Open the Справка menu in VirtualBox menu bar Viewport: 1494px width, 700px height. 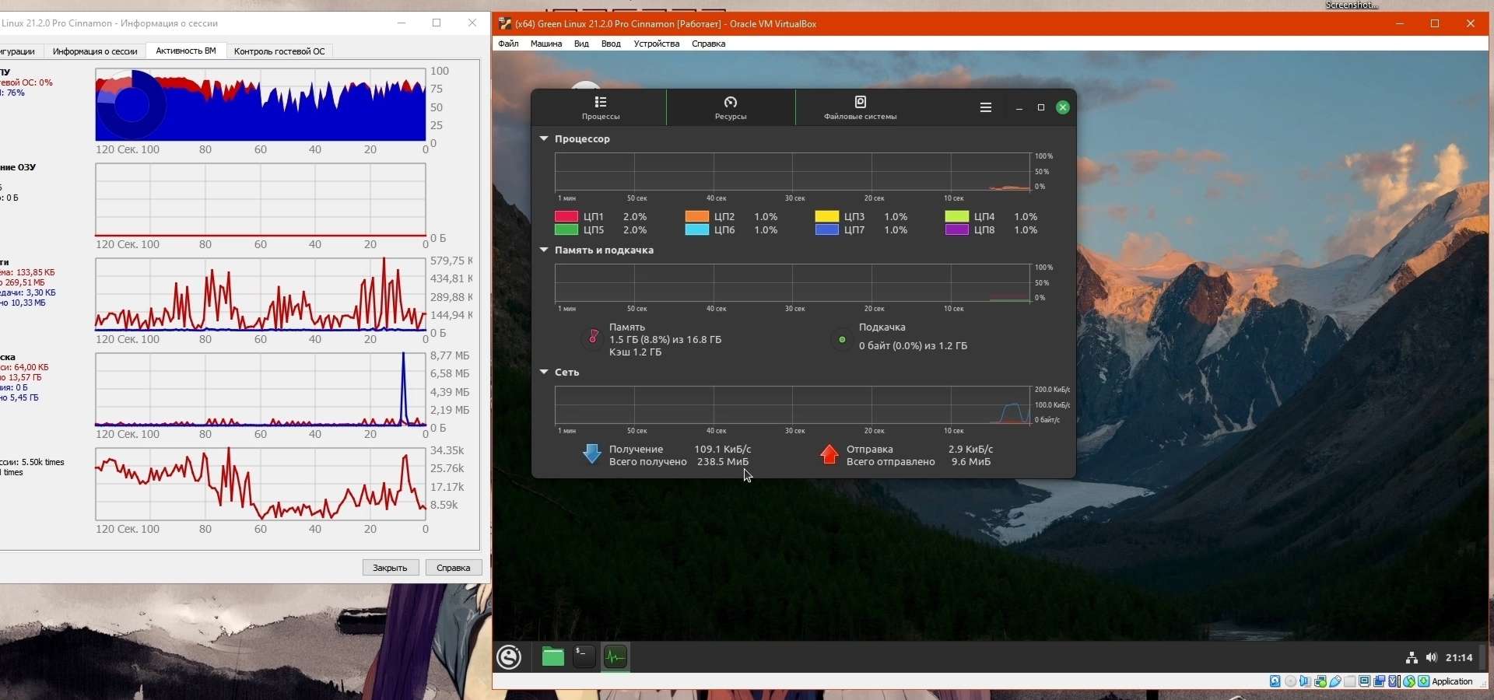point(709,44)
